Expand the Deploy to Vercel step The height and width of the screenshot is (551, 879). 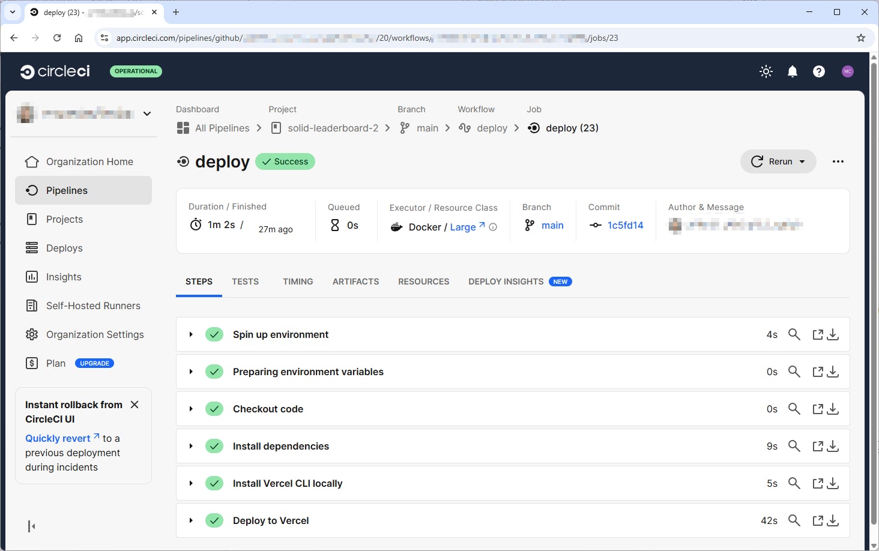[191, 520]
